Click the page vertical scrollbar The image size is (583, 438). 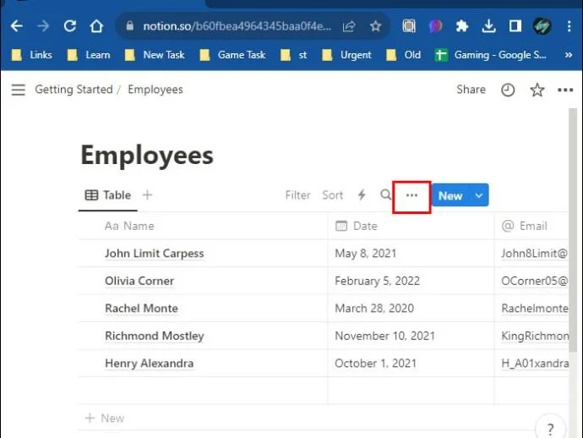(573, 231)
